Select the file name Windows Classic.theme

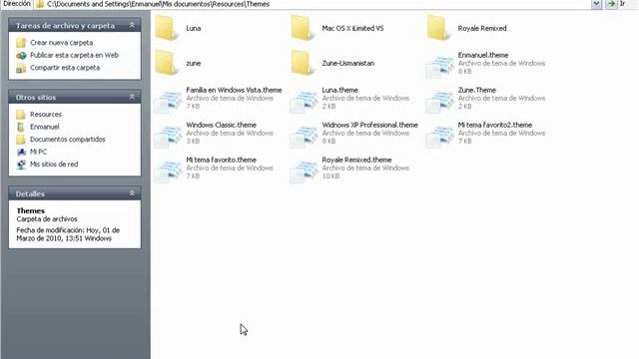click(222, 125)
